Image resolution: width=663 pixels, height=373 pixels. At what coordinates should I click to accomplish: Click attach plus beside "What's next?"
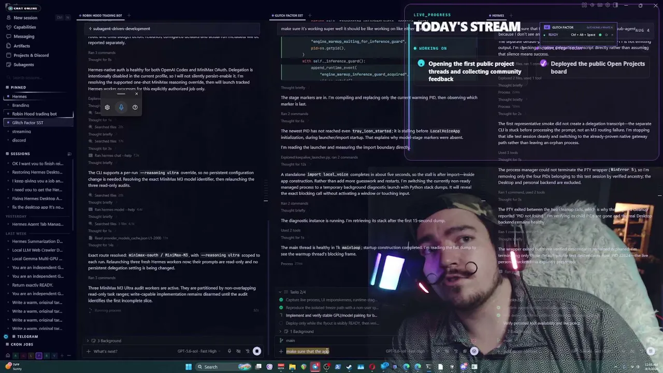88,351
